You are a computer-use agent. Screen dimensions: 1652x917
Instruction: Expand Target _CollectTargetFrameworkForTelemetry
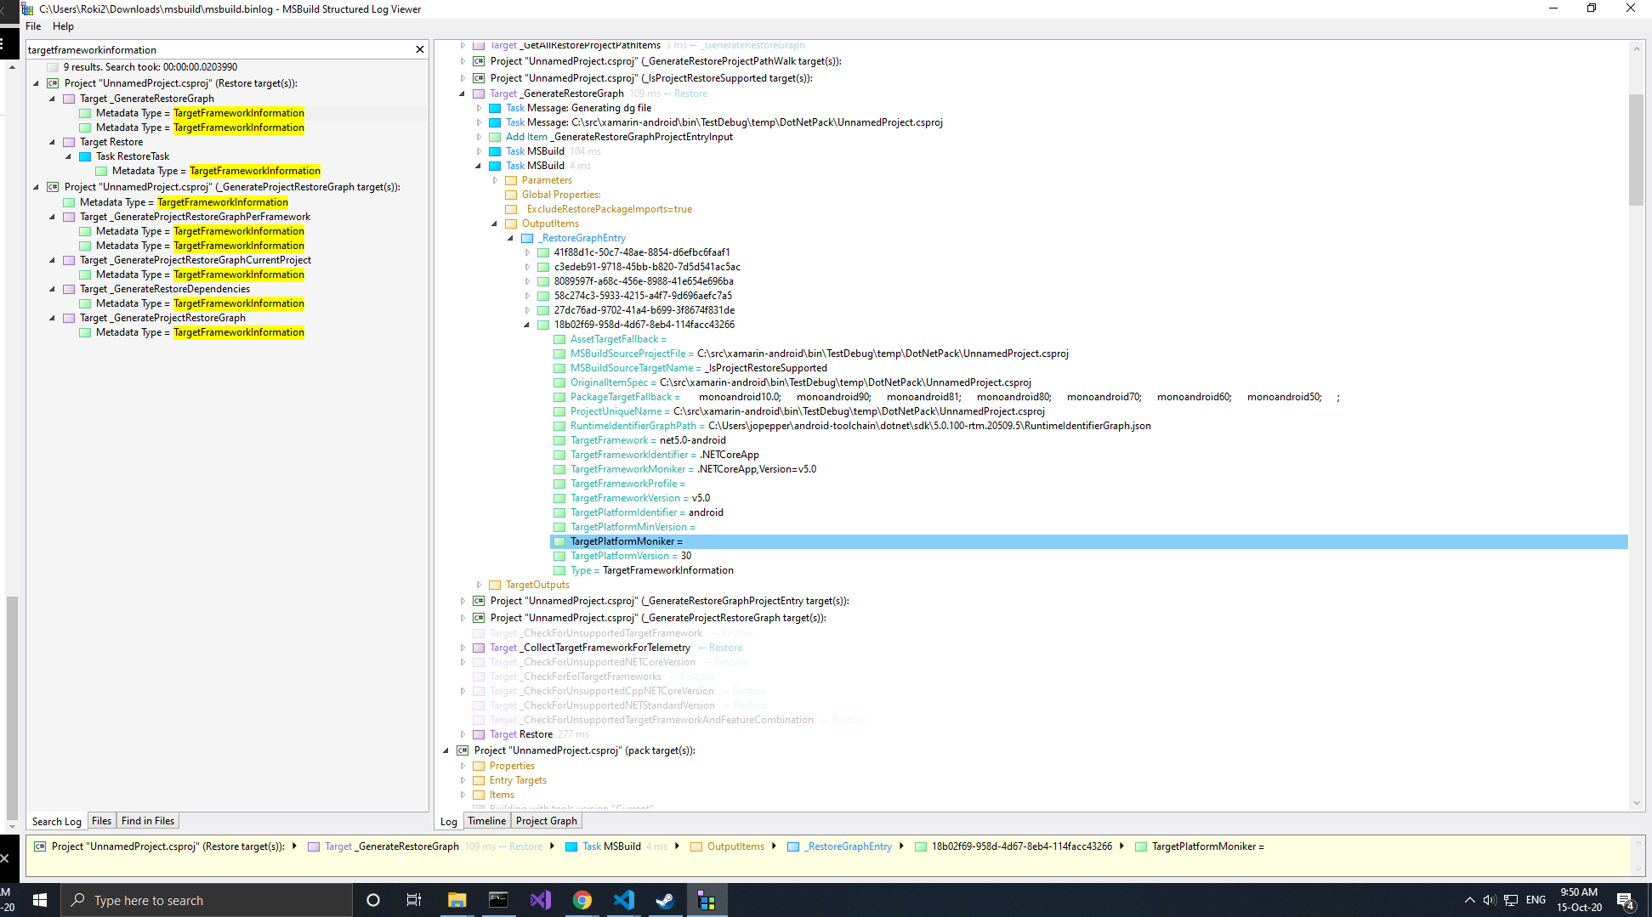[x=463, y=648]
